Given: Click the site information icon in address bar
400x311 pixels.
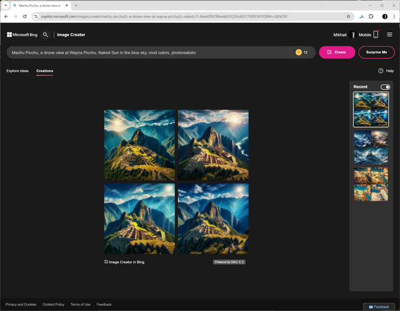Looking at the screenshot, I should pos(36,16).
